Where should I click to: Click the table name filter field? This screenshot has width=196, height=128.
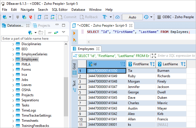click(35, 39)
